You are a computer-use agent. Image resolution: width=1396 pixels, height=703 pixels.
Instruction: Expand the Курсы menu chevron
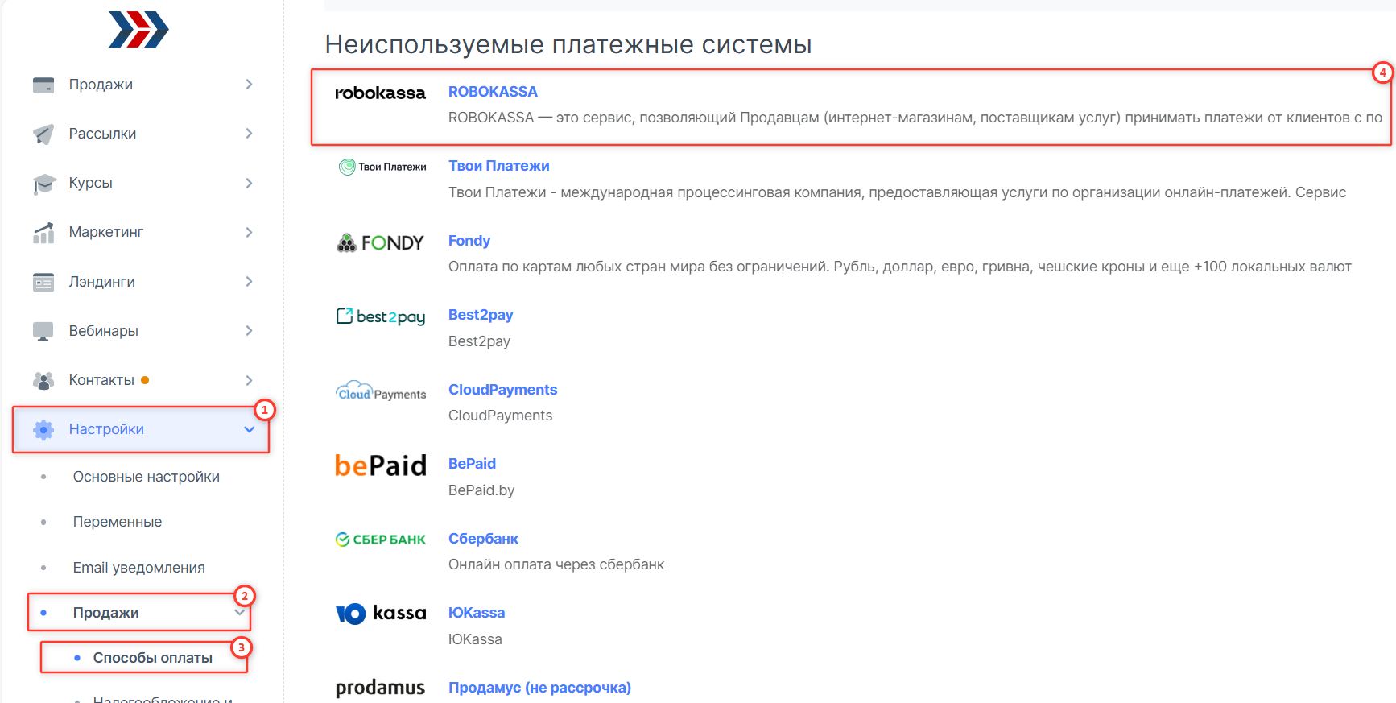pyautogui.click(x=249, y=184)
